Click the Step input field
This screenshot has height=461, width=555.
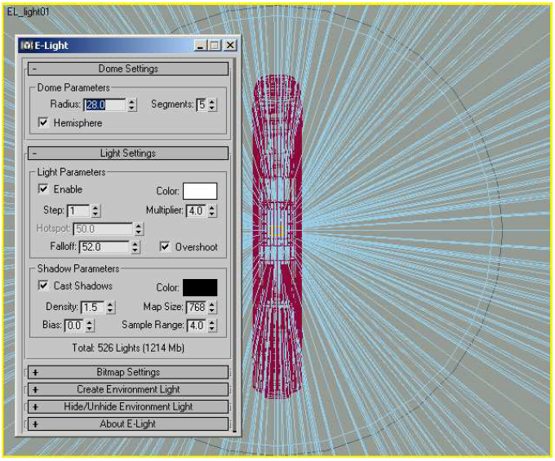78,211
